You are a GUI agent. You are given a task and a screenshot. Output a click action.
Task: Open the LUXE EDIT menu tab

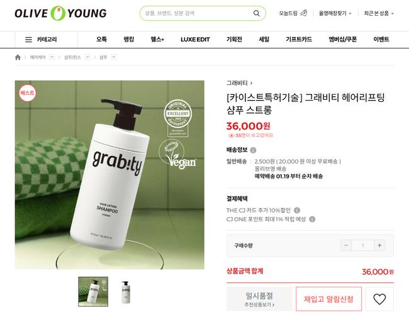[195, 40]
